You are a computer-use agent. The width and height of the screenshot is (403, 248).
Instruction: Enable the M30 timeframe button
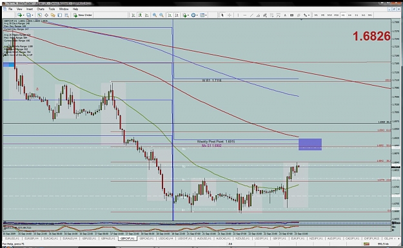click(336, 15)
